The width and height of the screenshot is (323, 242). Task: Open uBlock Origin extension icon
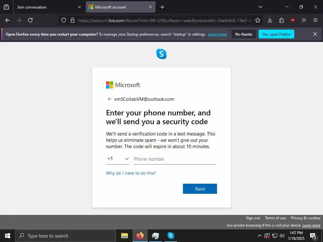292,20
